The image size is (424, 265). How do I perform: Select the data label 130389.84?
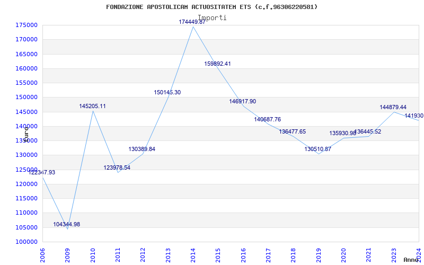(x=142, y=149)
